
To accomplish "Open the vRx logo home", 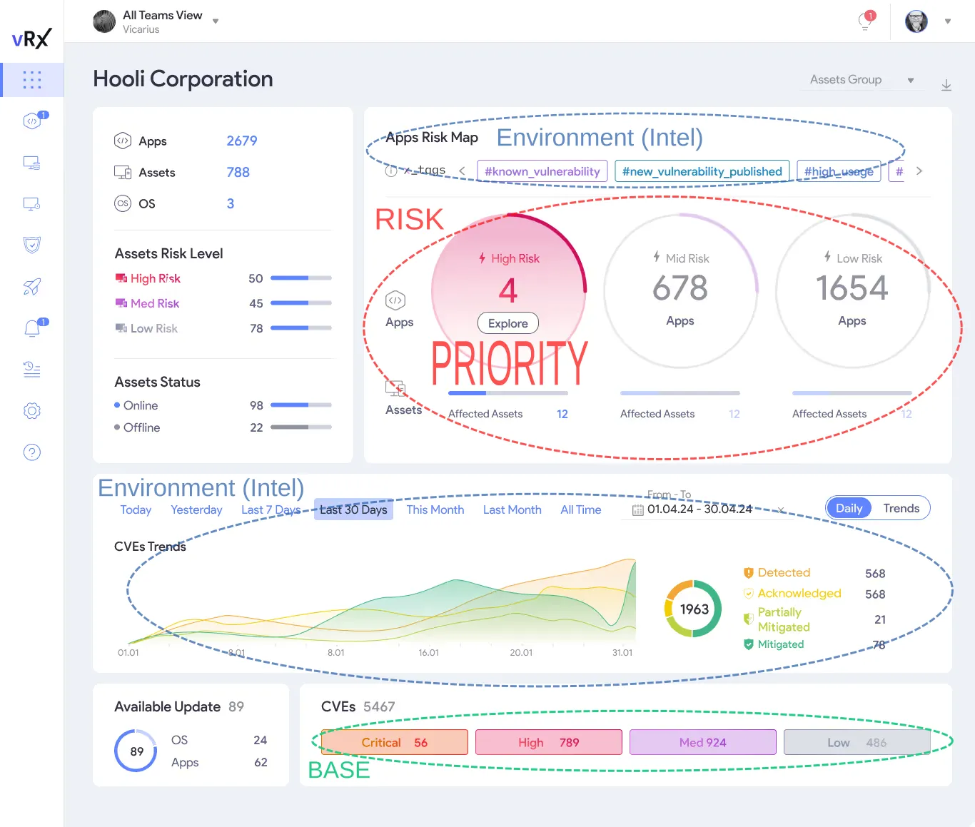I will click(x=31, y=37).
